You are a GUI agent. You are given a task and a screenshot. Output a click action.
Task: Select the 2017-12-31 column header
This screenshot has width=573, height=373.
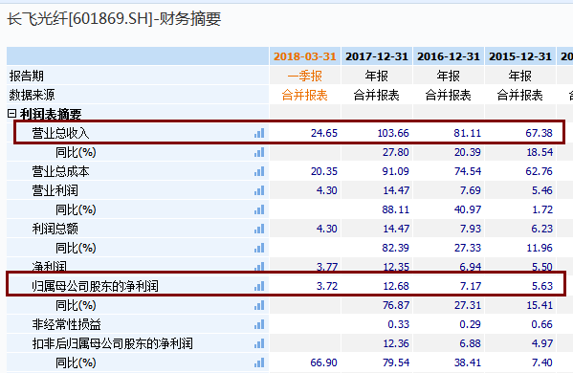click(377, 56)
